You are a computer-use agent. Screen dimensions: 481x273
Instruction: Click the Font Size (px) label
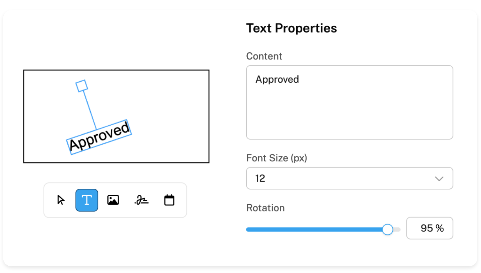pyautogui.click(x=277, y=158)
